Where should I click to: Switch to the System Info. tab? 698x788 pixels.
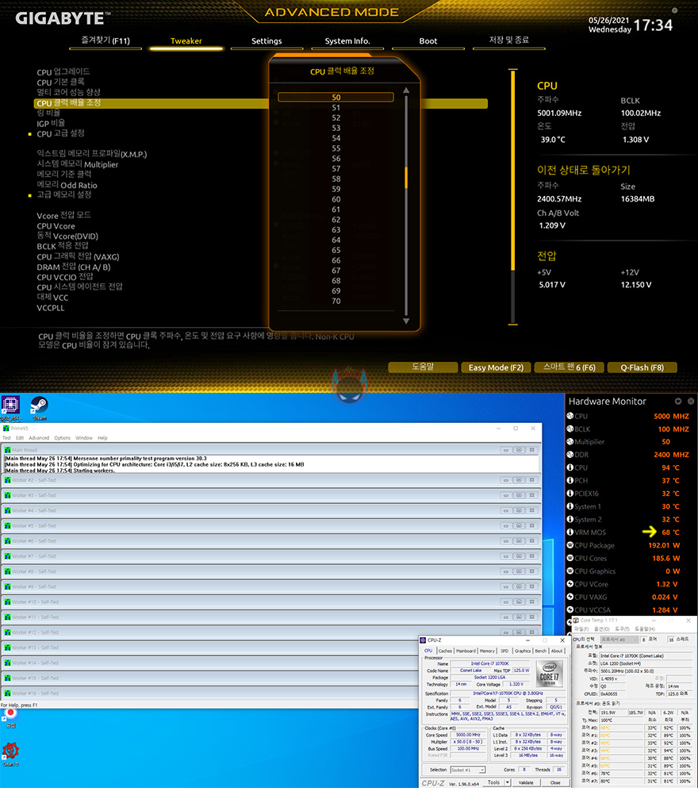pyautogui.click(x=347, y=41)
